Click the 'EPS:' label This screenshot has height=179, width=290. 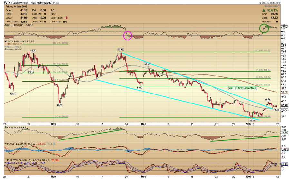[x=53, y=14]
